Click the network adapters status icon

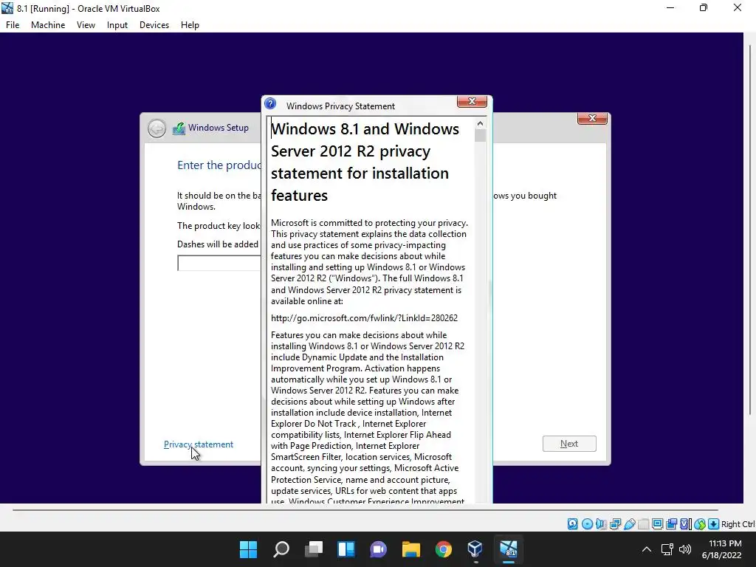tap(615, 524)
